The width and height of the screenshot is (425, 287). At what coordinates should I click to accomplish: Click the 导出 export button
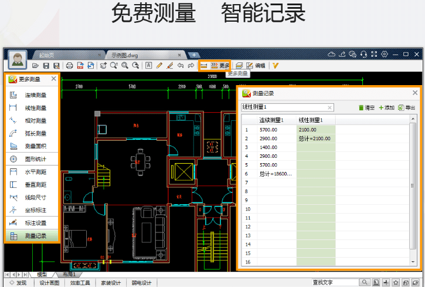(406, 107)
